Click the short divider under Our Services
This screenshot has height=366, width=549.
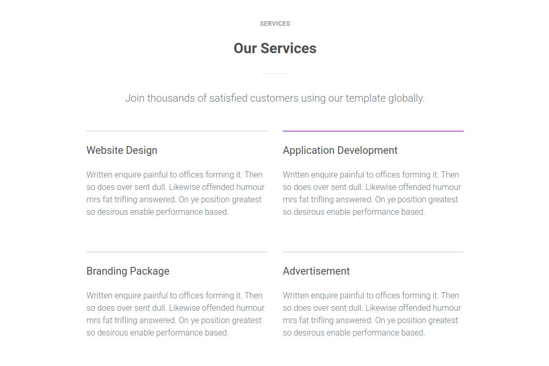point(274,73)
